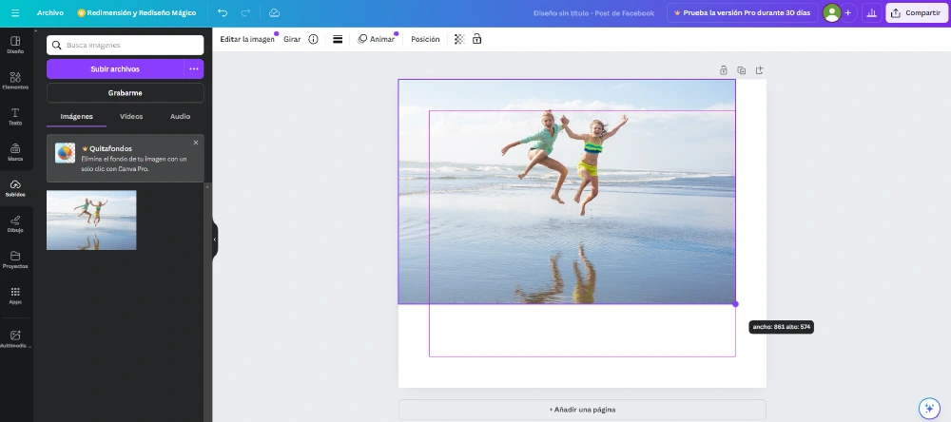Open the Dibujo sidebar panel
Image resolution: width=951 pixels, height=422 pixels.
(16, 223)
